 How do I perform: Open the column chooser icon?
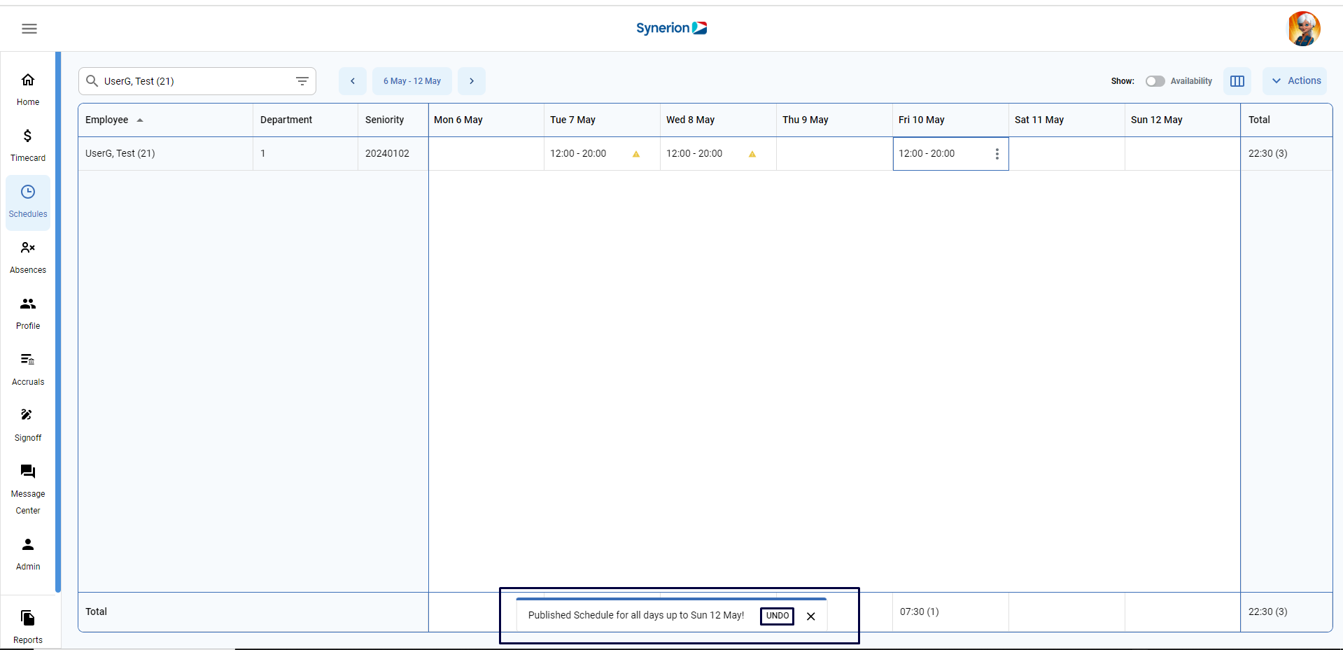pos(1237,81)
